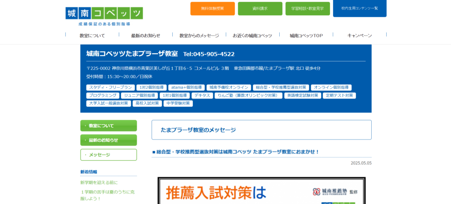Open the sidebar メッセージ button

pos(108,155)
